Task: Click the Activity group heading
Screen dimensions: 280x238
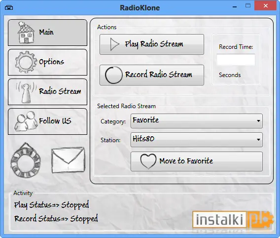Action: point(23,193)
